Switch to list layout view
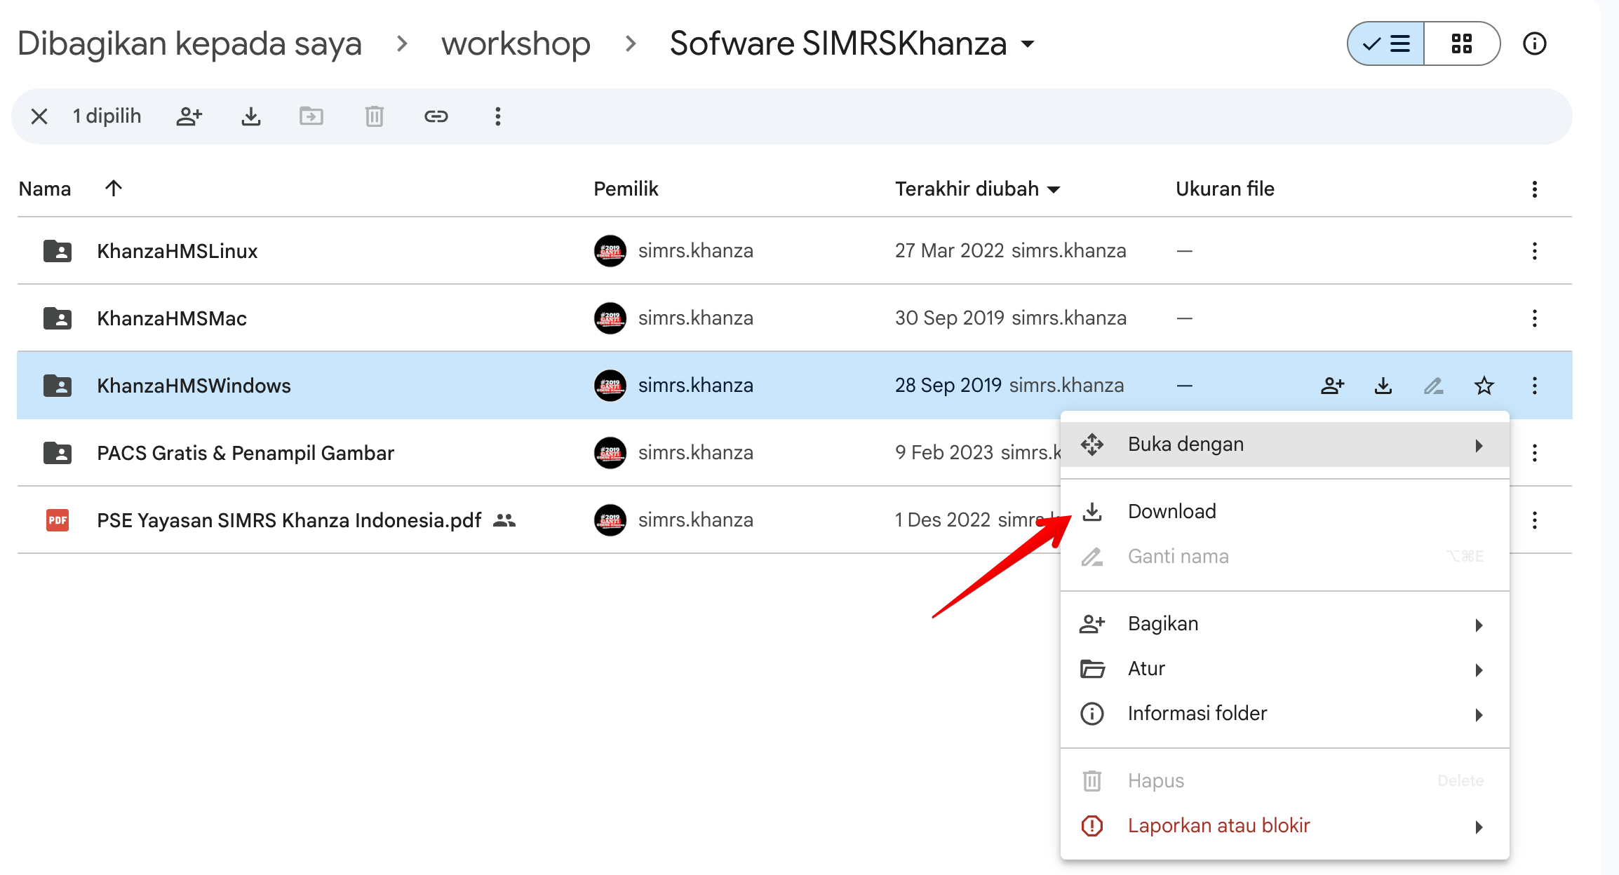Image resolution: width=1619 pixels, height=875 pixels. coord(1386,43)
